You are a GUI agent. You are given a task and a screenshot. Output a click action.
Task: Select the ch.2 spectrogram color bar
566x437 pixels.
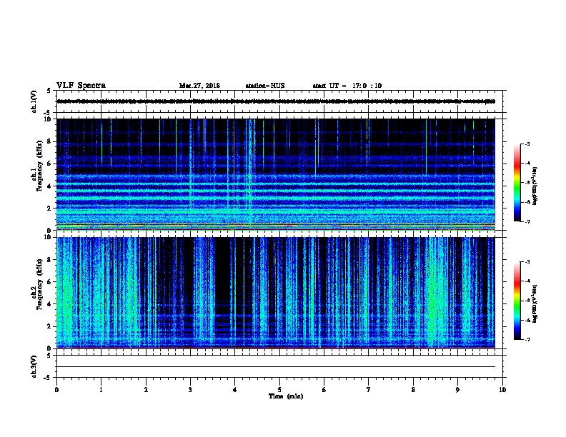coord(517,301)
